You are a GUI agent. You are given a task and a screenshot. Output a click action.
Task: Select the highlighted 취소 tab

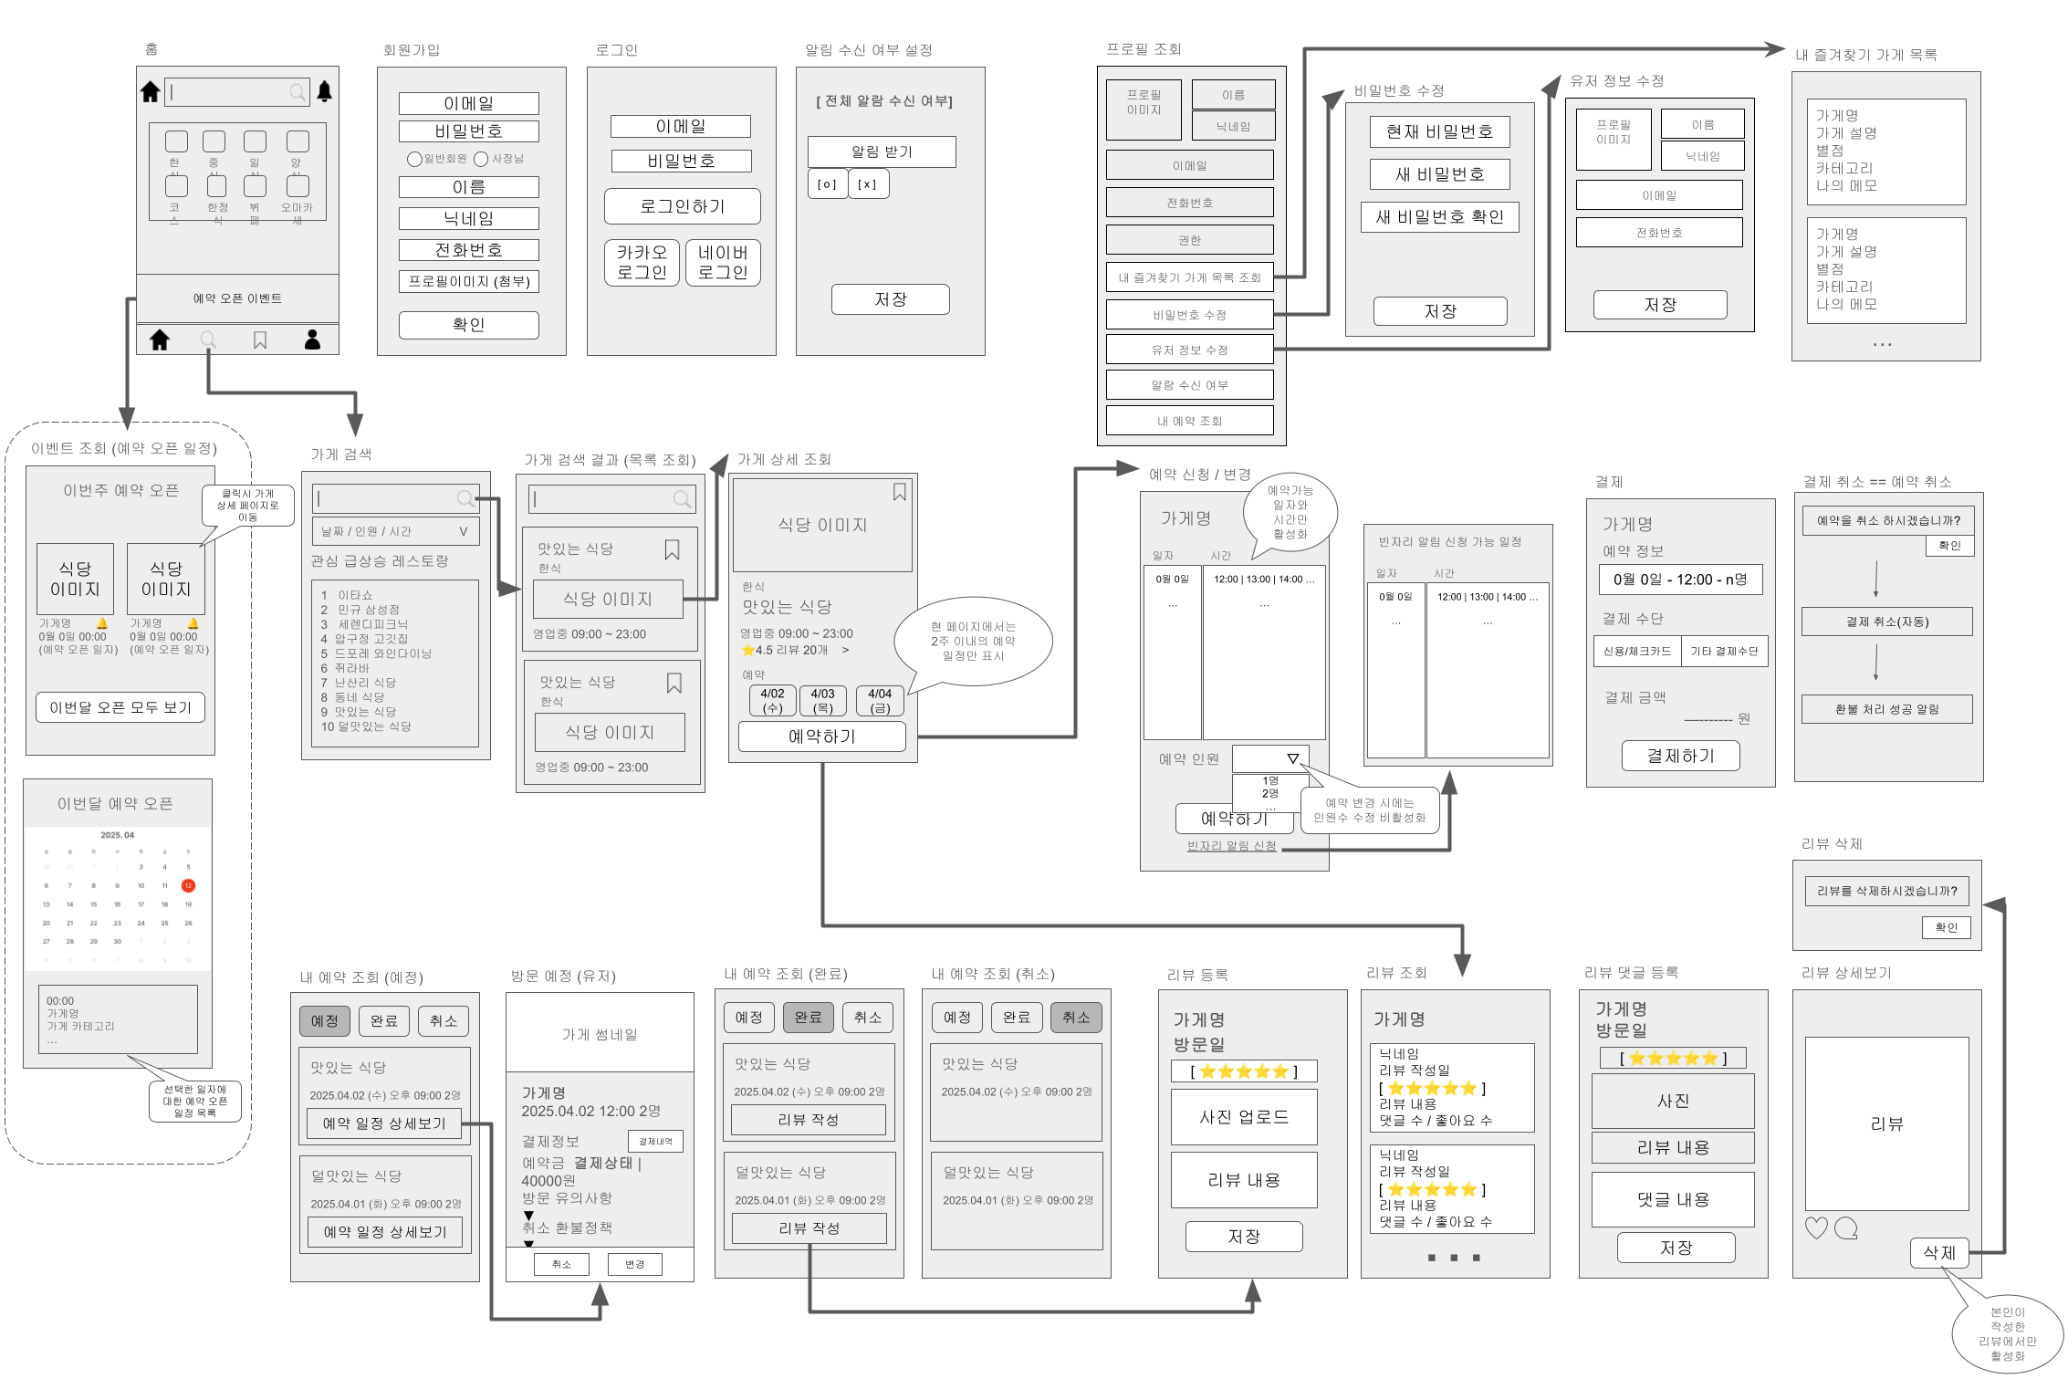1075,1017
